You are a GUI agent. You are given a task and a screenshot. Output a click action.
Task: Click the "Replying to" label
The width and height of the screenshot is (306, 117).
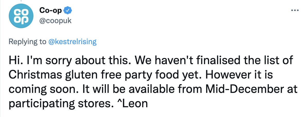28,42
